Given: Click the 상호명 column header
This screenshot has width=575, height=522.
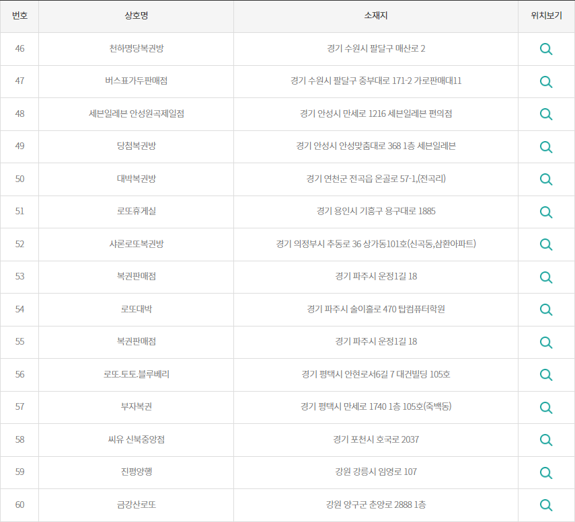Looking at the screenshot, I should (137, 16).
